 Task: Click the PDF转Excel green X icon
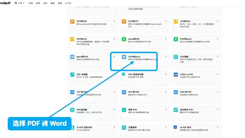click(x=176, y=39)
